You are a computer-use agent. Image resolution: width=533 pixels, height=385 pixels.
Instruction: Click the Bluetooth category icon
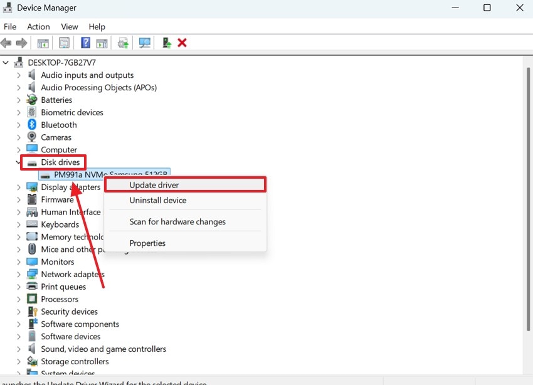(x=32, y=125)
